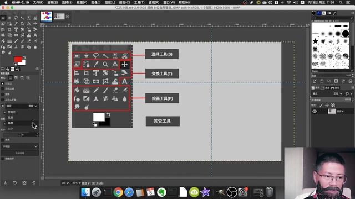Open the brush filter tag dropdown arrow

click(352, 18)
